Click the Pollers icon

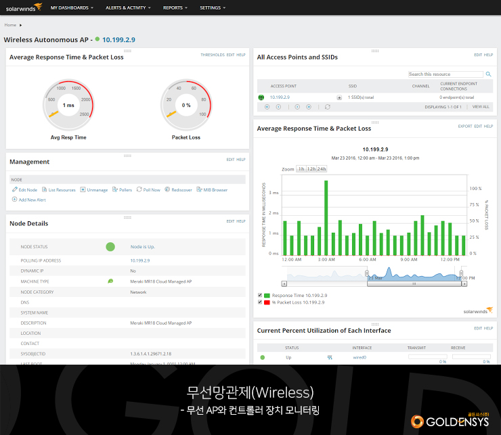point(115,189)
